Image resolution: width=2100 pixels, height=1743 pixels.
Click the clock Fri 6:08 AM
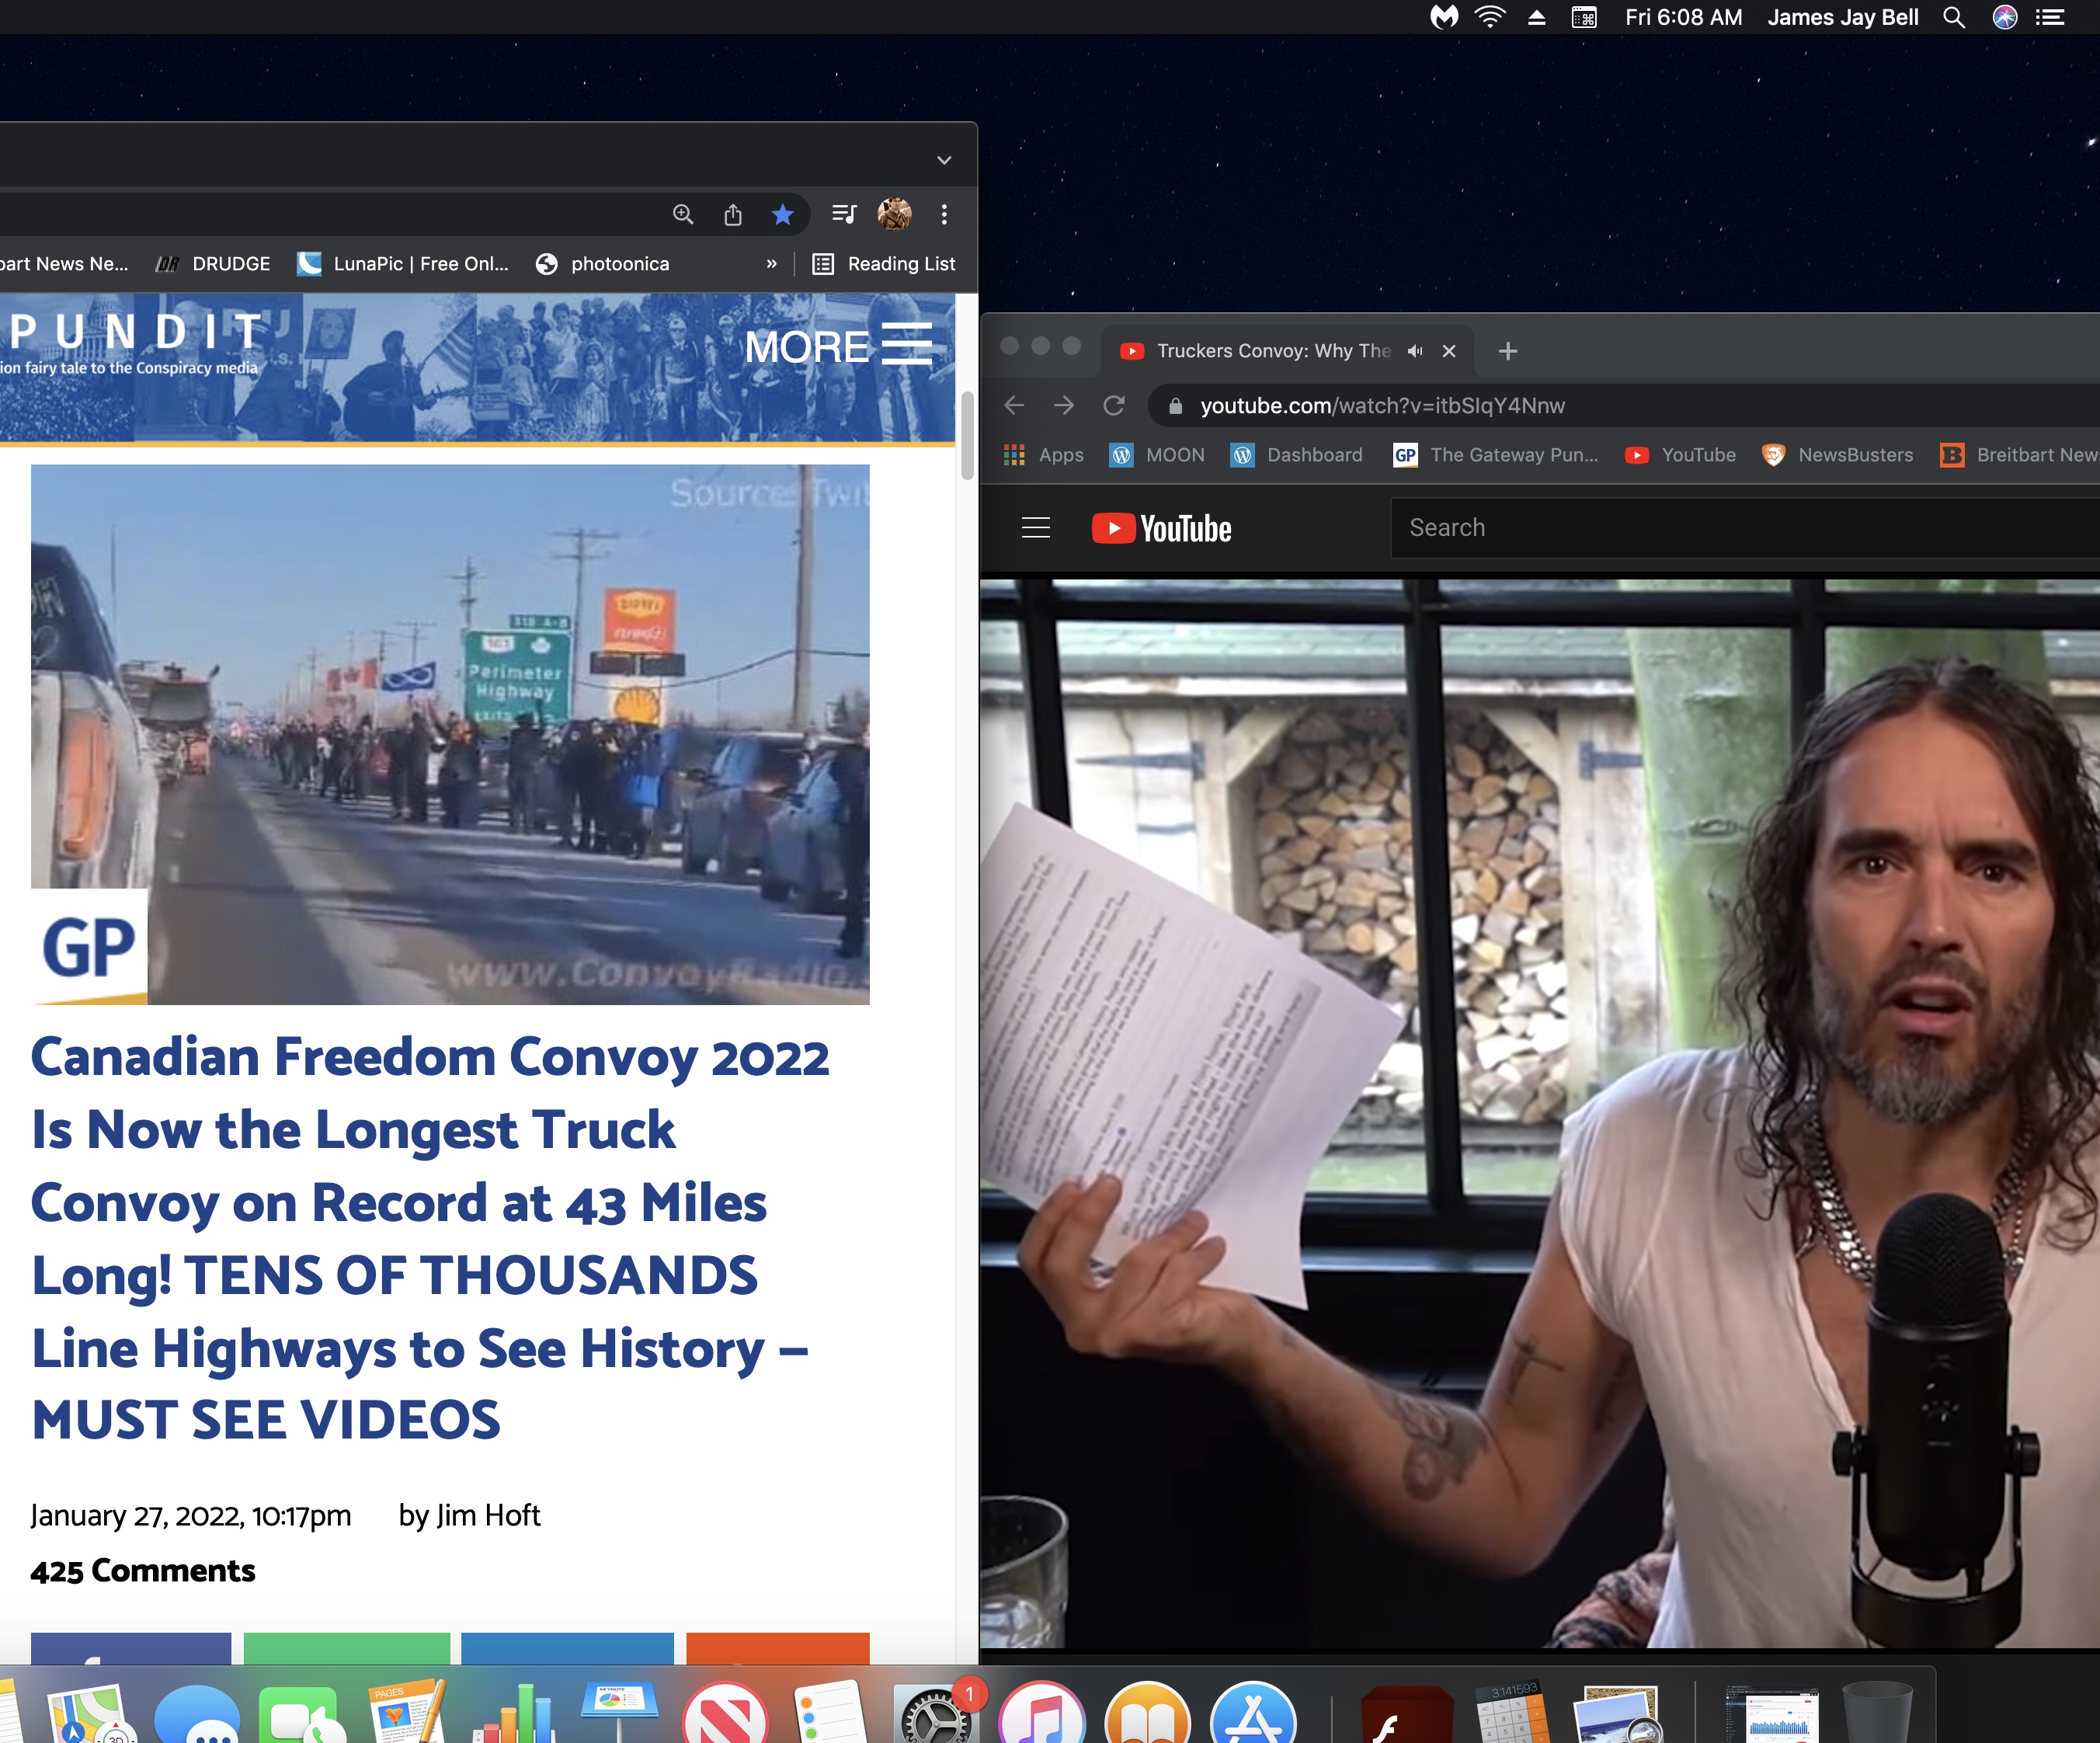pyautogui.click(x=1683, y=17)
